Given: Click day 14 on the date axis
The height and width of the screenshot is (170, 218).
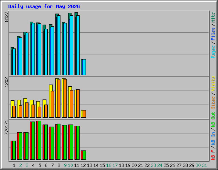Looking at the screenshot, I should click(x=96, y=165).
